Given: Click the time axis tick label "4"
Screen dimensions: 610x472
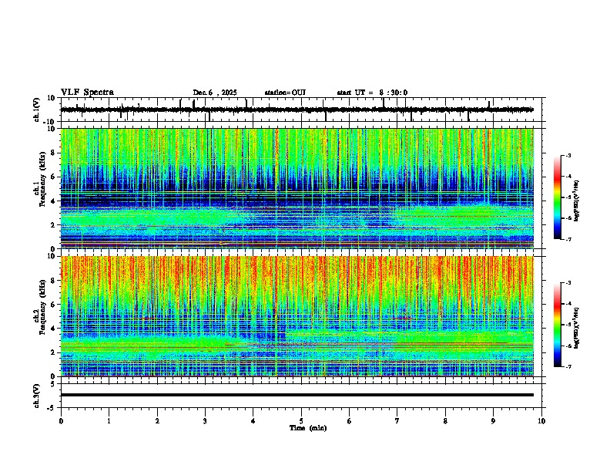Looking at the screenshot, I should (x=253, y=421).
